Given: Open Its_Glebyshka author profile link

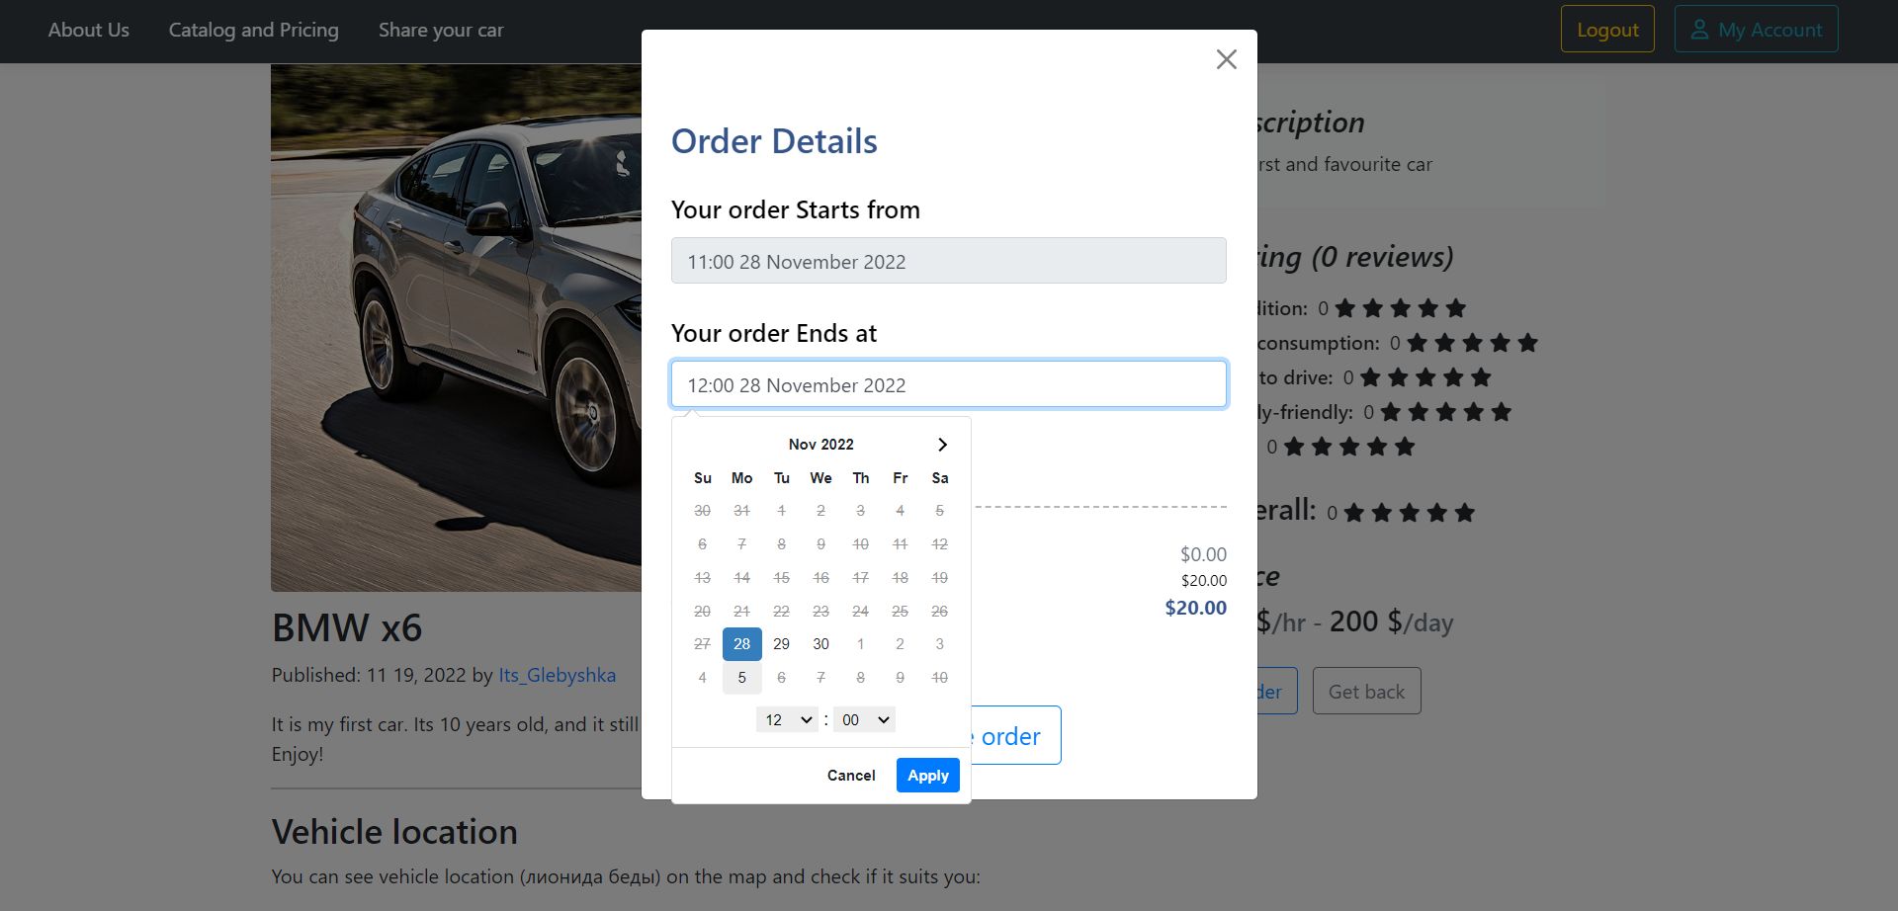Looking at the screenshot, I should click(557, 675).
